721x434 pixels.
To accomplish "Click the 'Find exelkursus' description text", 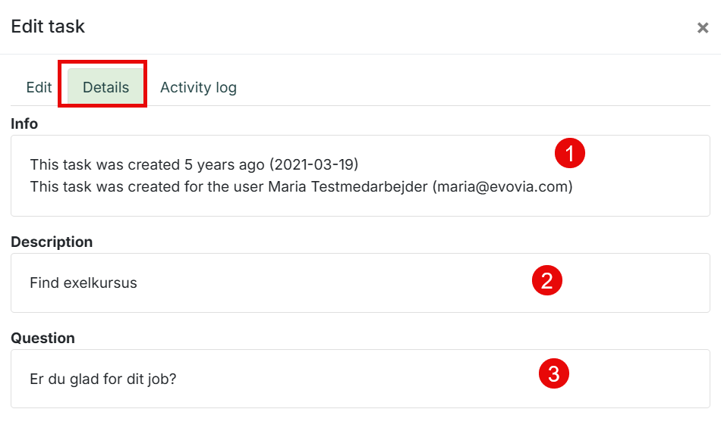I will 83,283.
